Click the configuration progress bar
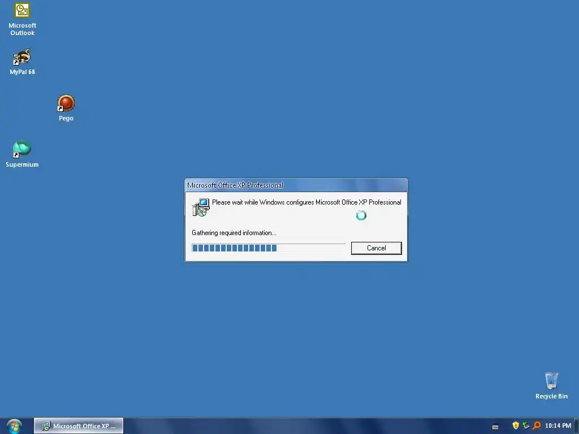The width and height of the screenshot is (579, 434). tap(269, 248)
